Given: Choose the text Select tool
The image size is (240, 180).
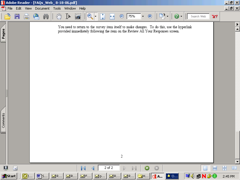Looking at the screenshot, I should 68,16.
